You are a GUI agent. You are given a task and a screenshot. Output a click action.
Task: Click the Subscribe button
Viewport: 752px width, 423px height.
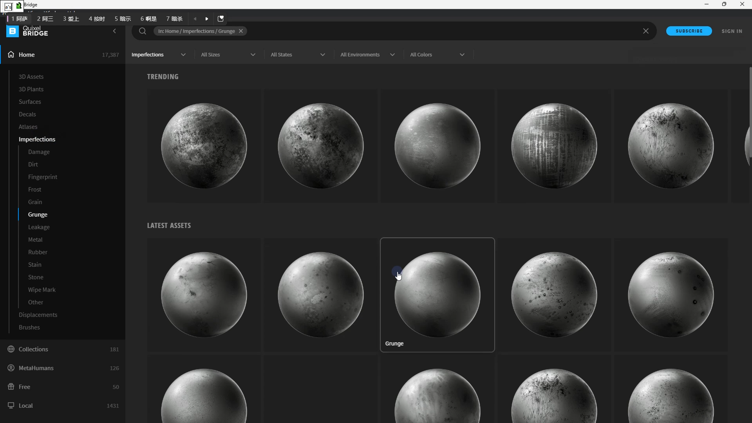click(x=689, y=31)
